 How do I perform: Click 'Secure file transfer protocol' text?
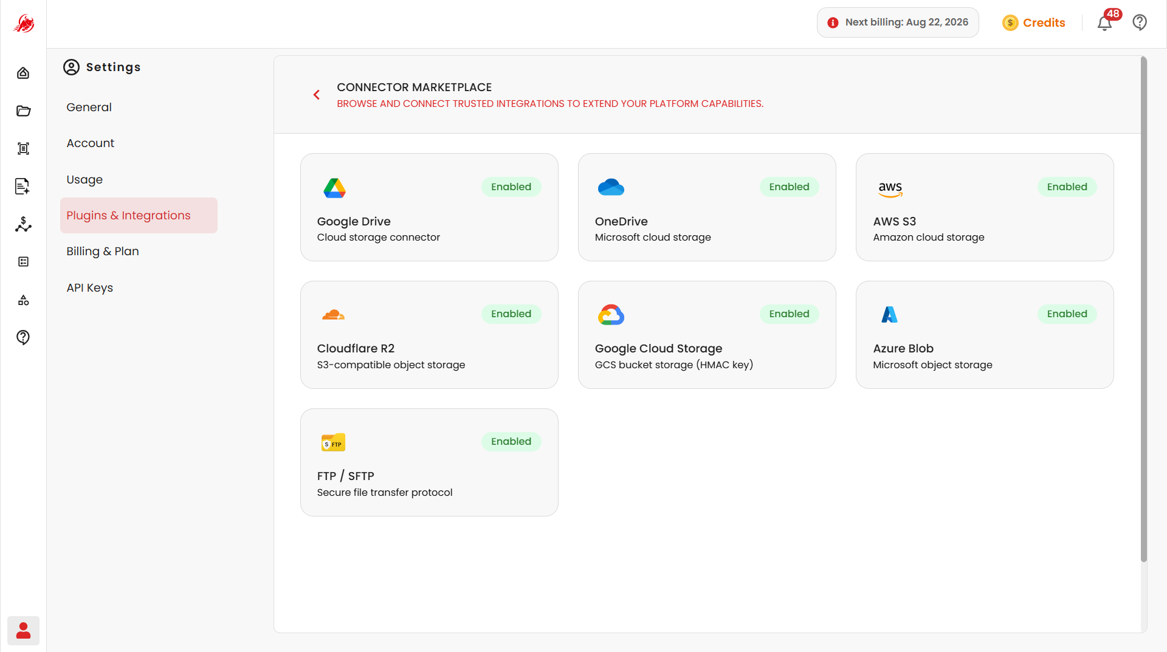coord(385,493)
